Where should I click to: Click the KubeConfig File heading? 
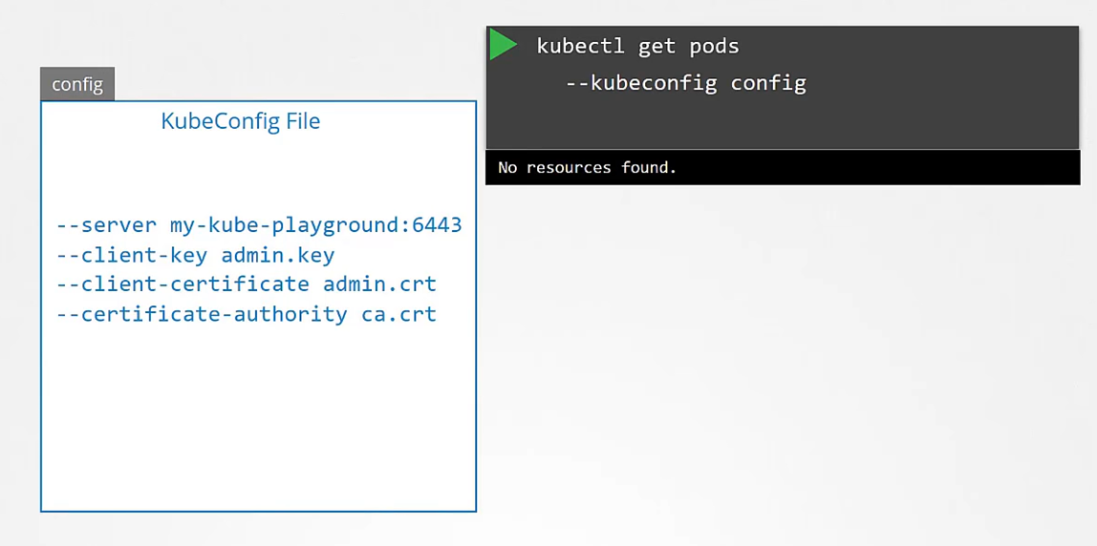241,121
